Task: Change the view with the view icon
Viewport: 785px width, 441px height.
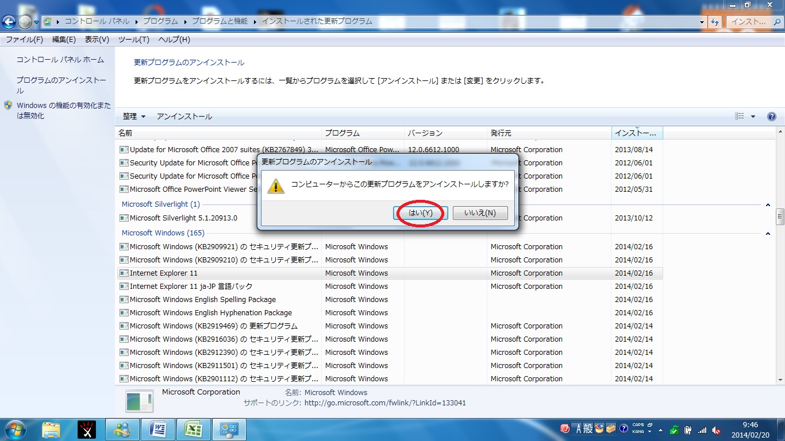Action: click(740, 117)
